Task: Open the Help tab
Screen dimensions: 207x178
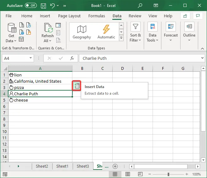Action: [x=168, y=16]
